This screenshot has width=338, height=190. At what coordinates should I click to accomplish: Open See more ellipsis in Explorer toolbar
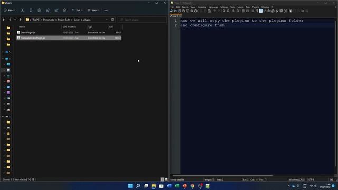click(106, 10)
